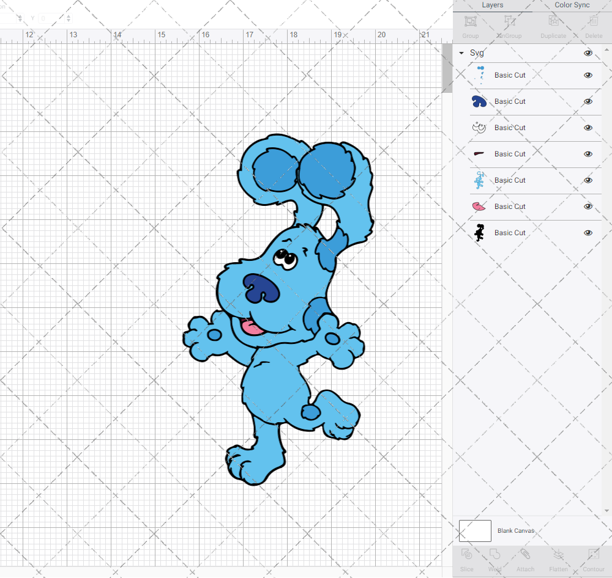Collapse the Svg group arrow
The image size is (612, 578).
(461, 53)
